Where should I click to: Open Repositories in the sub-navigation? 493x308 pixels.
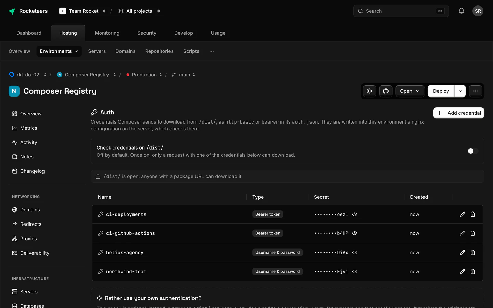[159, 51]
